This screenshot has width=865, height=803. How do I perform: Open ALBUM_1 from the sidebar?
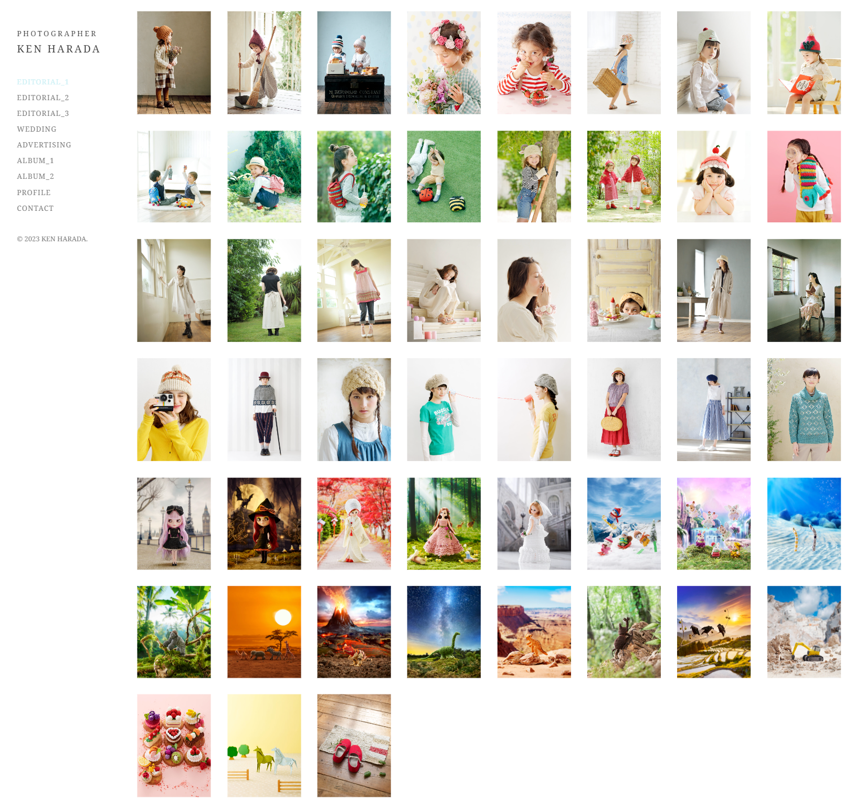(x=35, y=160)
